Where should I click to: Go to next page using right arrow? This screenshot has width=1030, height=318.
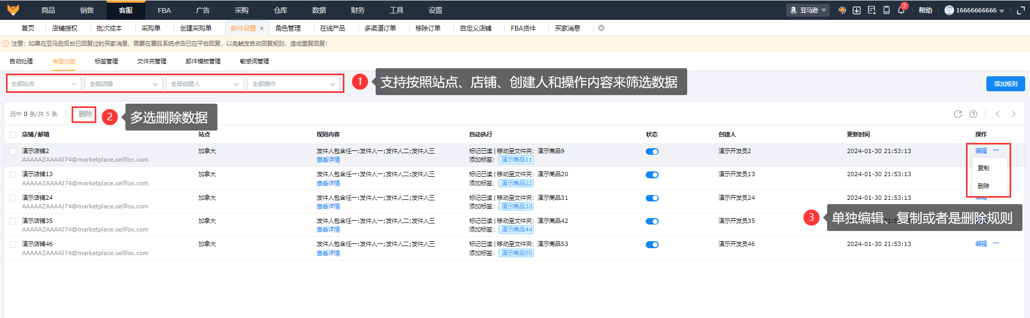coord(1014,114)
